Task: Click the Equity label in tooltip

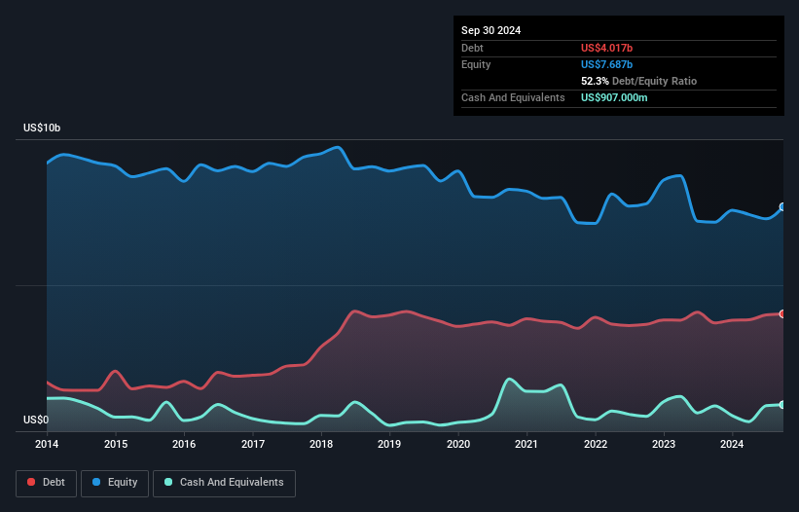Action: [476, 64]
